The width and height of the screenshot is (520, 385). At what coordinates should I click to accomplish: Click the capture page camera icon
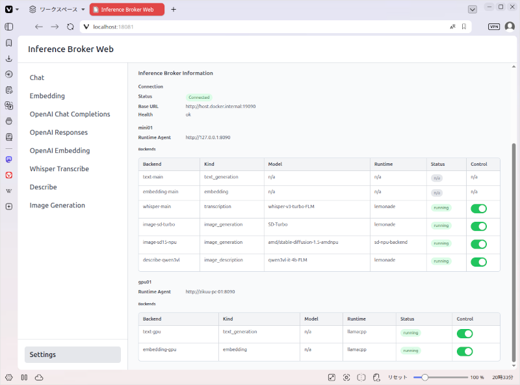point(346,377)
